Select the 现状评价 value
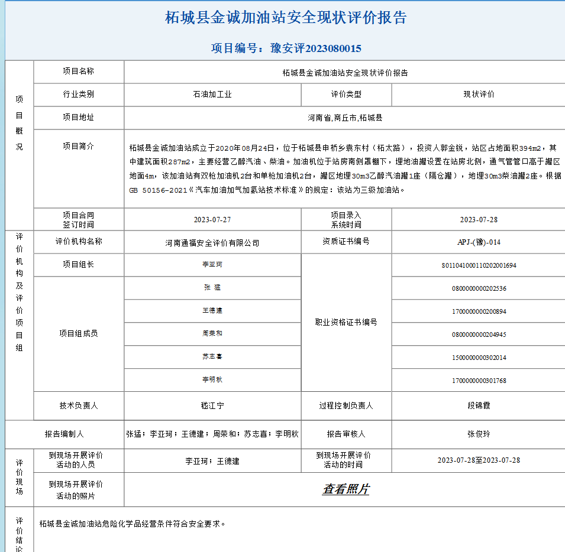Image resolution: width=565 pixels, height=552 pixels. click(479, 95)
